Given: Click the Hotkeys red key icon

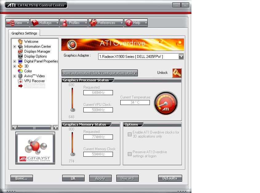Looking at the screenshot, I should click(x=35, y=23).
